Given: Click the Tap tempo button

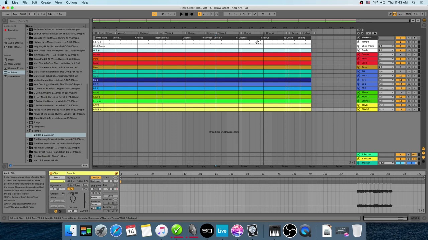Looking at the screenshot, I should pyautogui.click(x=15, y=14).
